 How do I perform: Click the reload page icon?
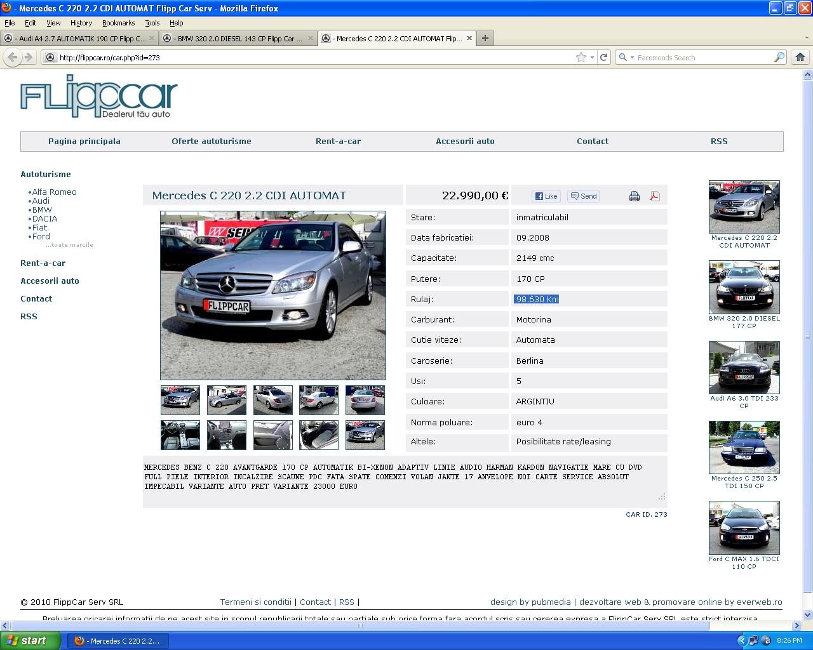[604, 57]
